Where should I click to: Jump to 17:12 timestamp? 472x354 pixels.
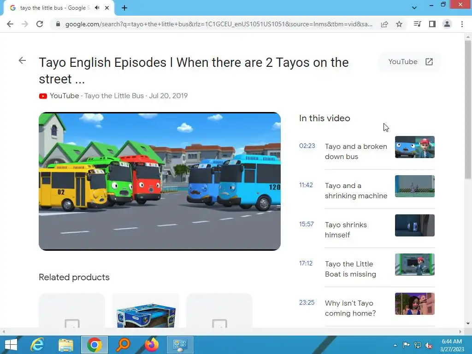pyautogui.click(x=306, y=263)
